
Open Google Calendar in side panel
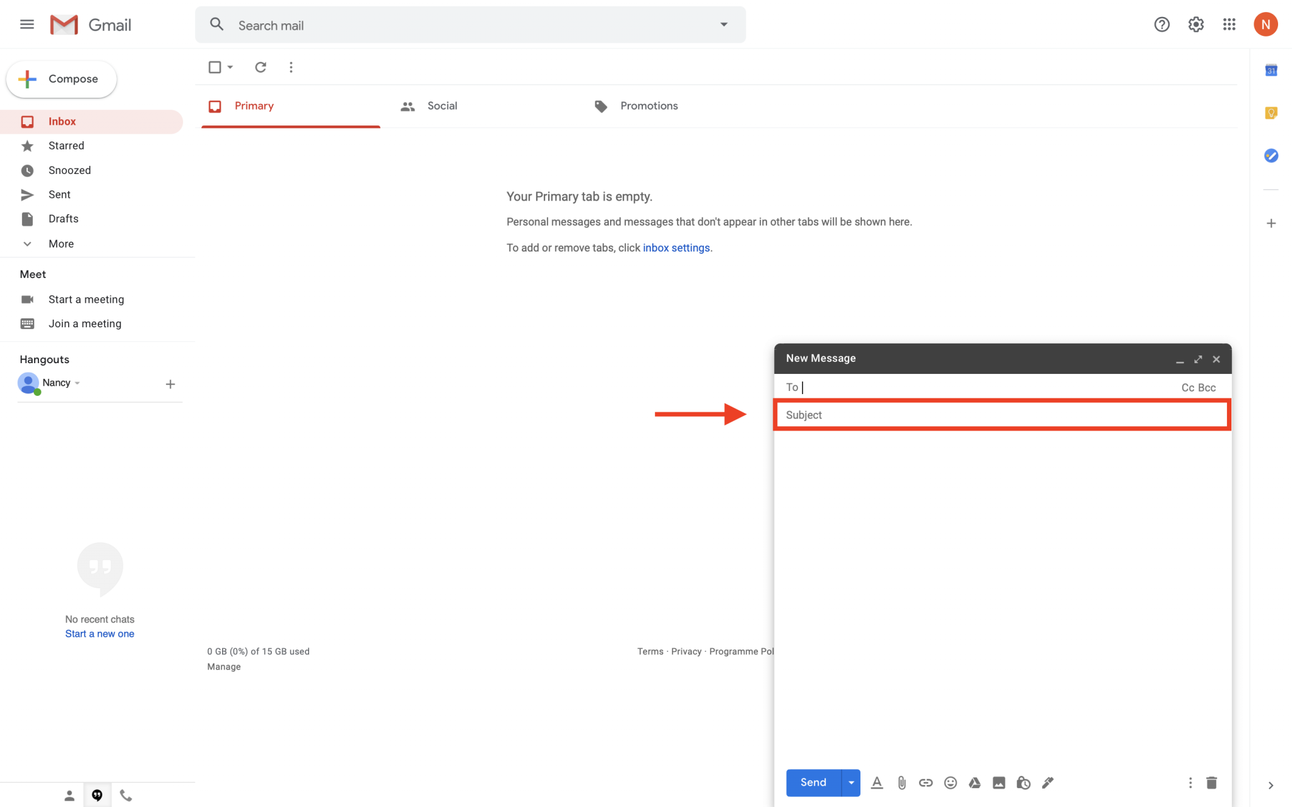click(1271, 71)
